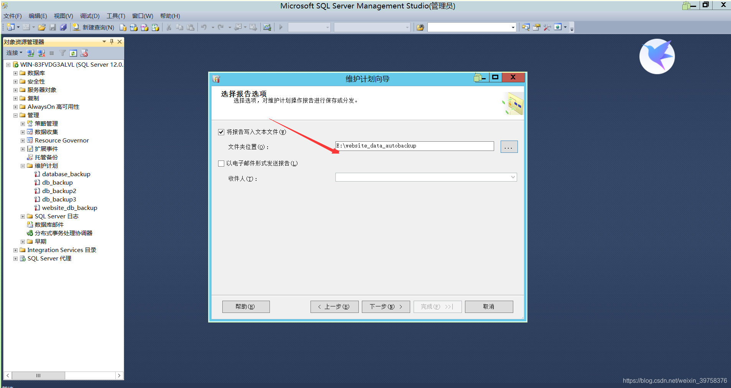This screenshot has width=731, height=388.
Task: Check 以电子邮件形式发送报告 checkbox
Action: click(x=221, y=164)
